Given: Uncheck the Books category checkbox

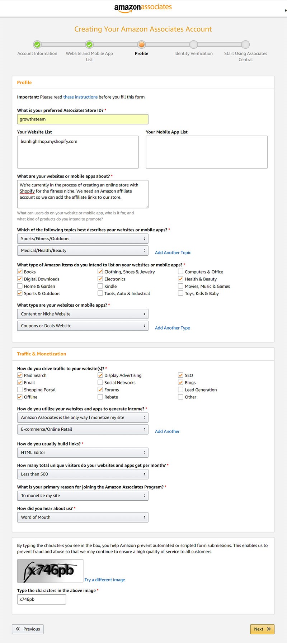Looking at the screenshot, I should click(x=20, y=271).
